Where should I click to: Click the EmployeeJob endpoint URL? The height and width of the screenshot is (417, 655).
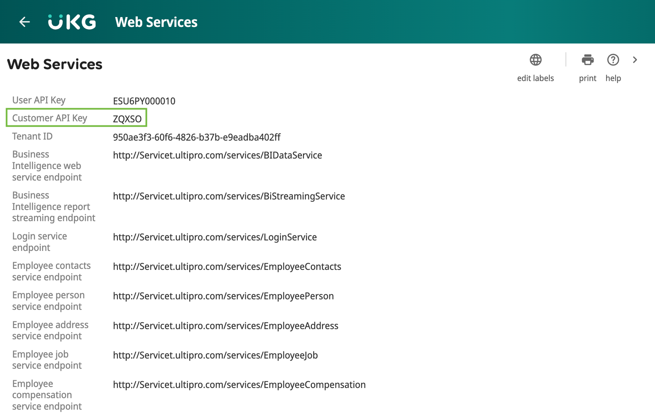(215, 355)
